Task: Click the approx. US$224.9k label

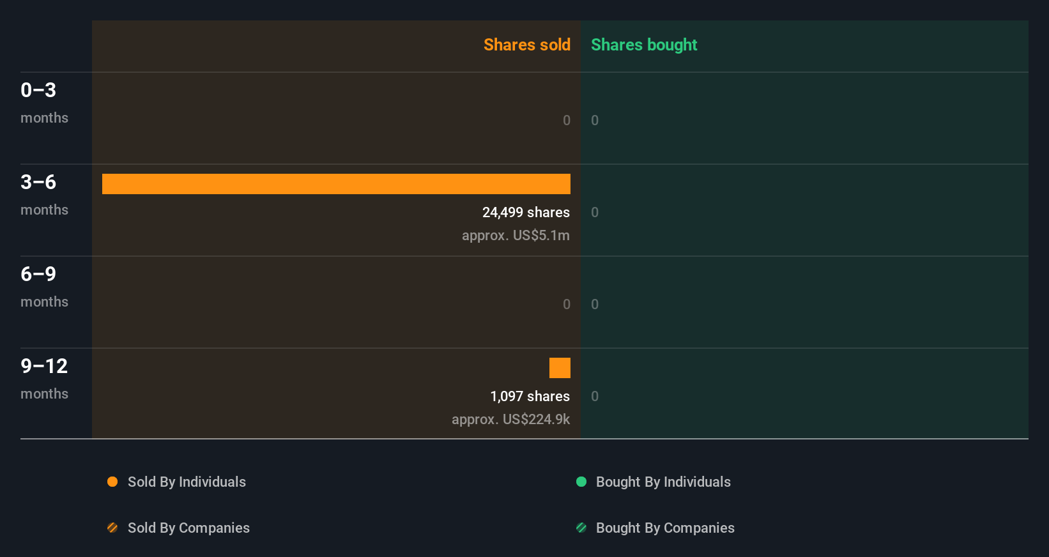Action: click(x=510, y=419)
